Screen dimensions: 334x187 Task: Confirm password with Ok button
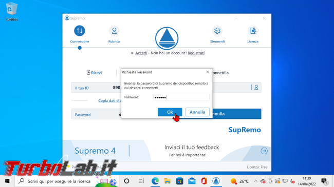coord(170,112)
